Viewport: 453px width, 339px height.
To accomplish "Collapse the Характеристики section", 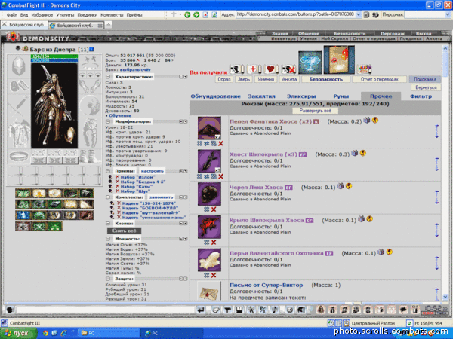I will [108, 77].
